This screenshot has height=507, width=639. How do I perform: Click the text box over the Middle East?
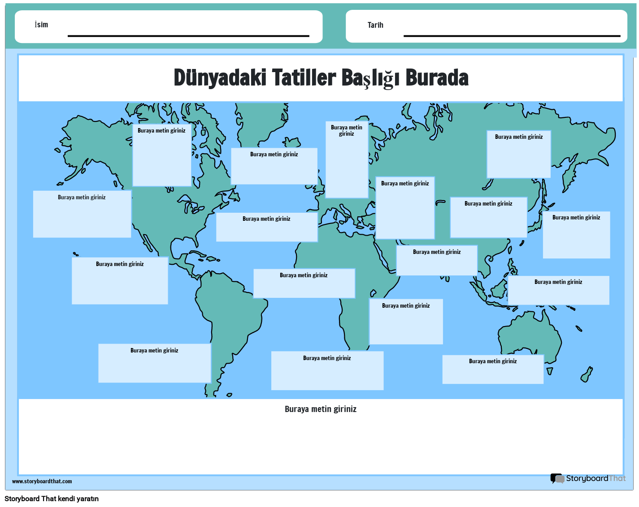(x=405, y=208)
